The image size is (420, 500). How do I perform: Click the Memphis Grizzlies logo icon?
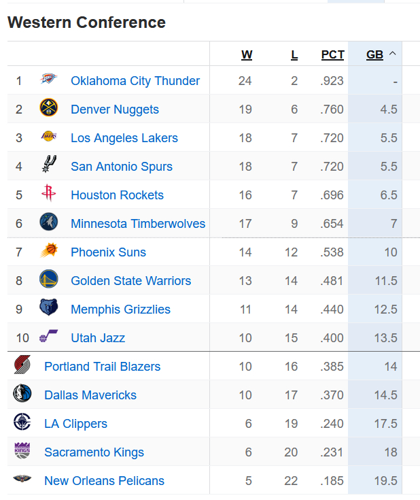pyautogui.click(x=48, y=309)
